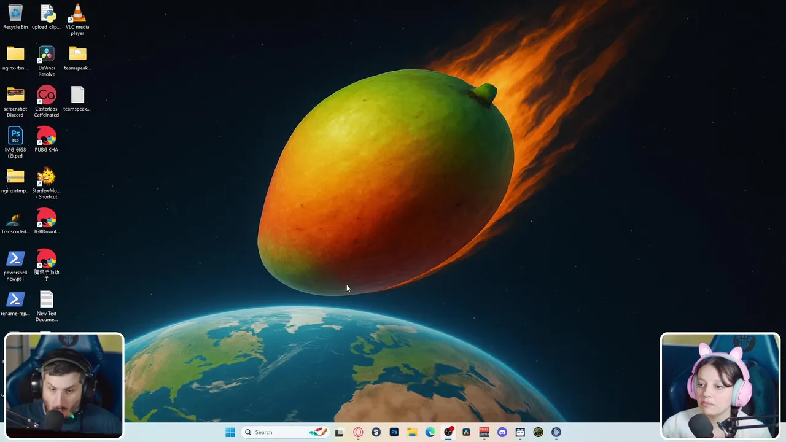This screenshot has width=786, height=442.
Task: Select the powershell new.ps1 script
Action: (15, 265)
